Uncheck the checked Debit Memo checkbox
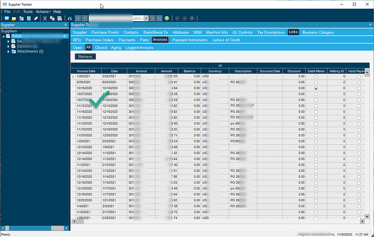Screen dimensions: 374x237 pos(315,88)
